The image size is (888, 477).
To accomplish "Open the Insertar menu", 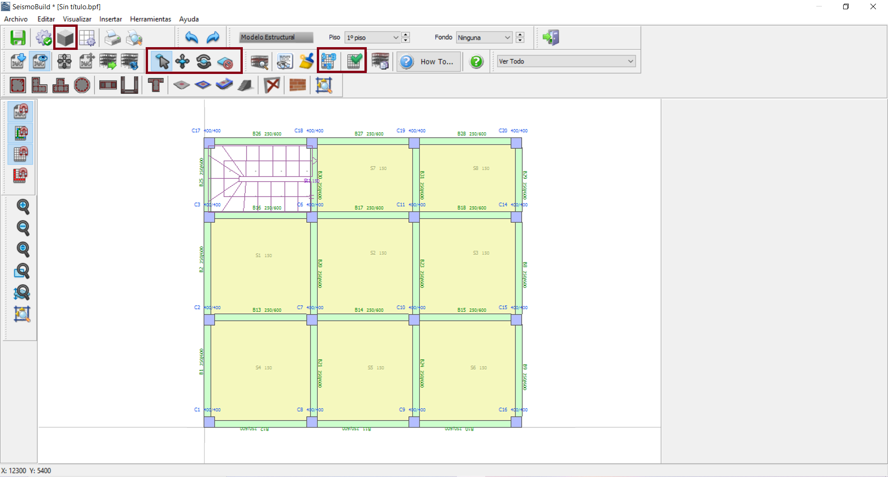I will coord(111,19).
